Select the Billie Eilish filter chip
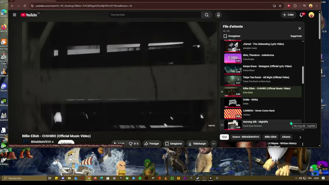 pos(270,137)
